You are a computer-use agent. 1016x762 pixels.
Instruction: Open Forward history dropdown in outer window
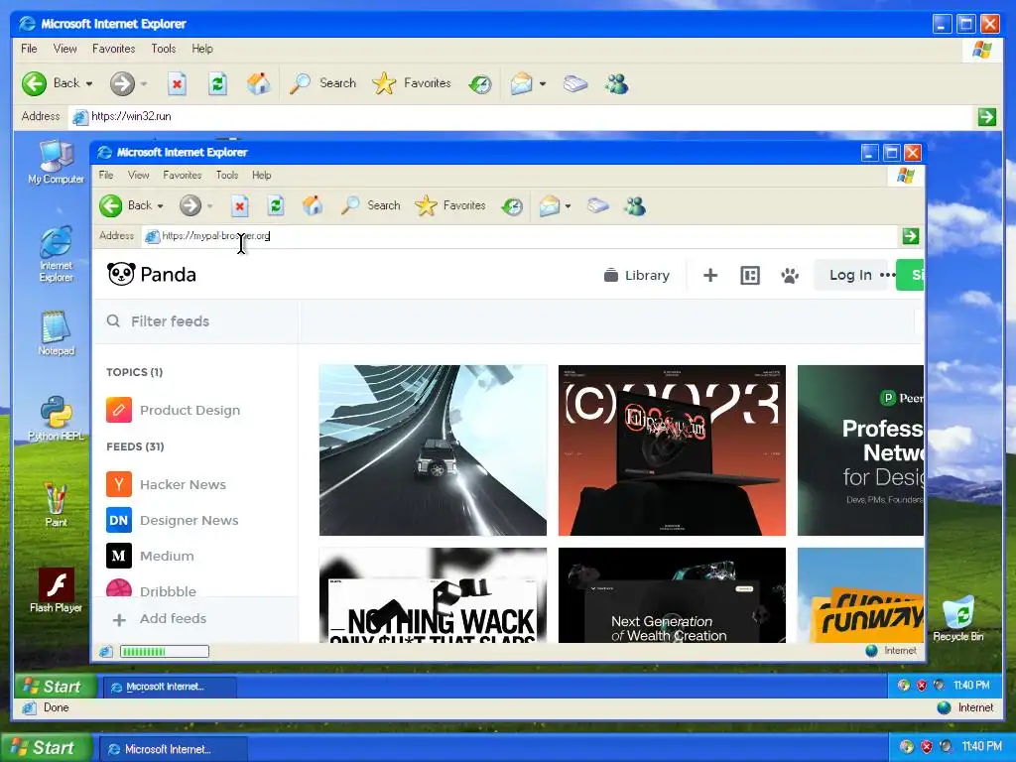(144, 83)
